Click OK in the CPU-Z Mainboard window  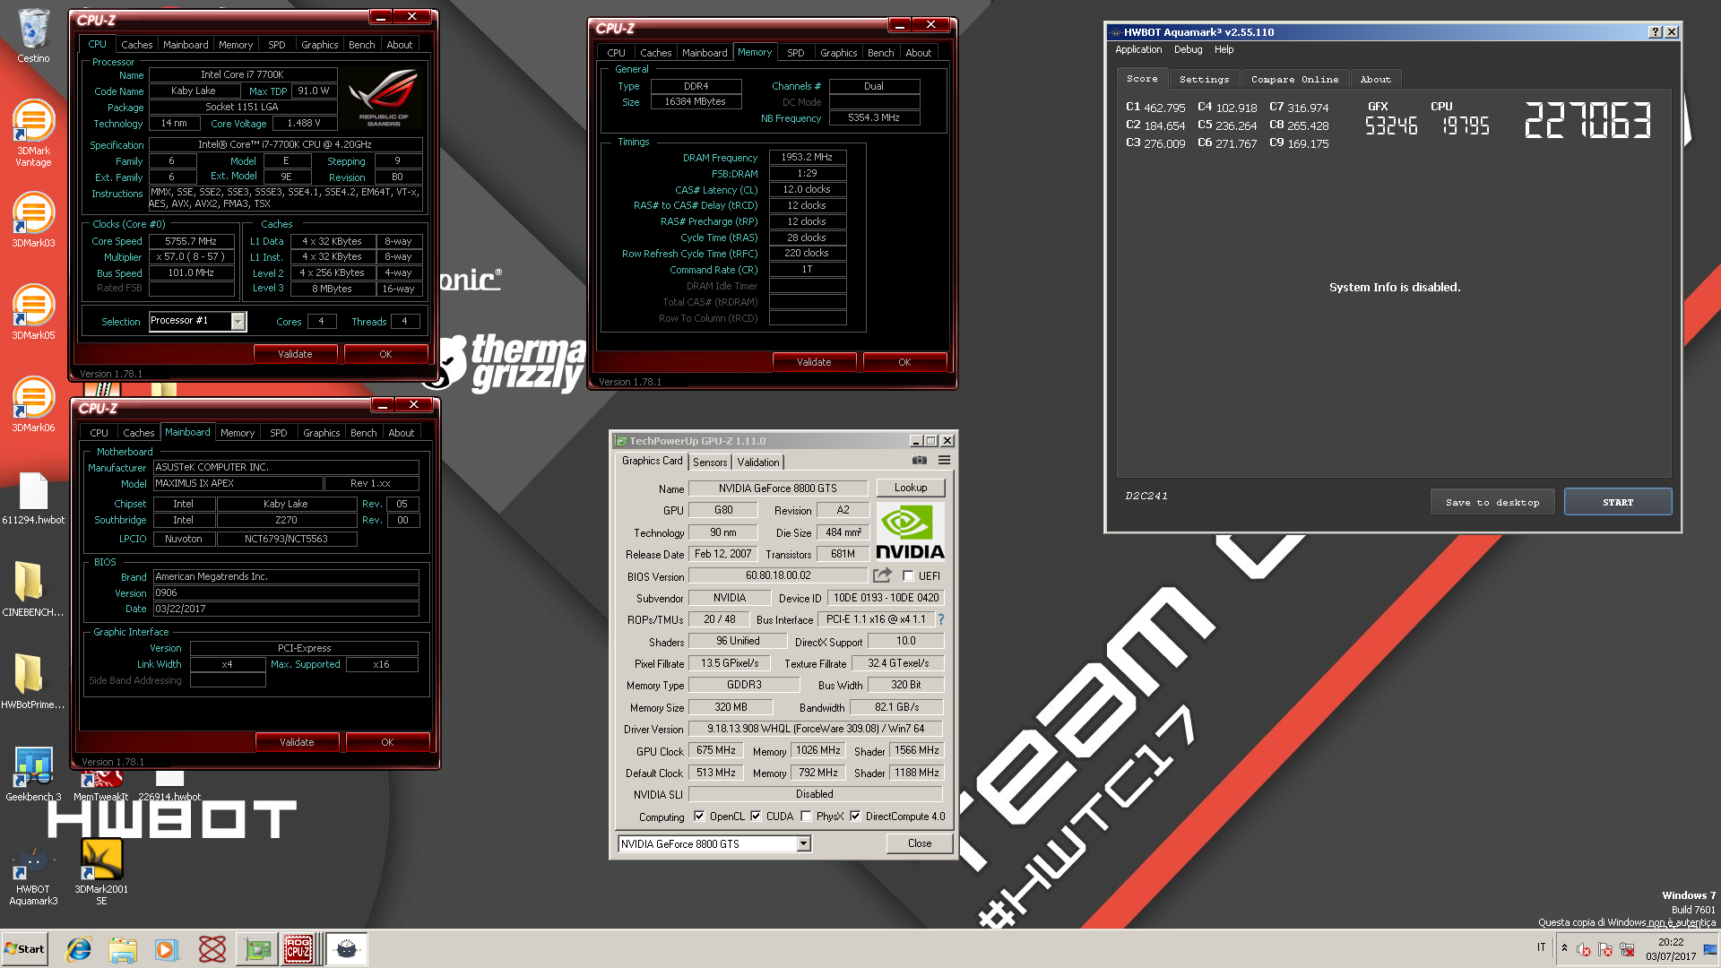pos(387,742)
